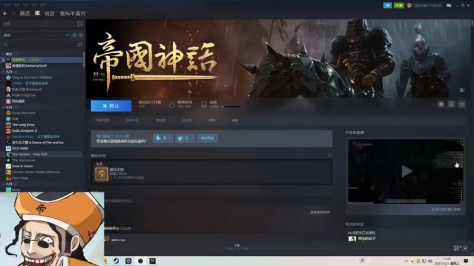474x266 pixels.
Task: Click the achievement progress bar
Action: tap(230, 106)
